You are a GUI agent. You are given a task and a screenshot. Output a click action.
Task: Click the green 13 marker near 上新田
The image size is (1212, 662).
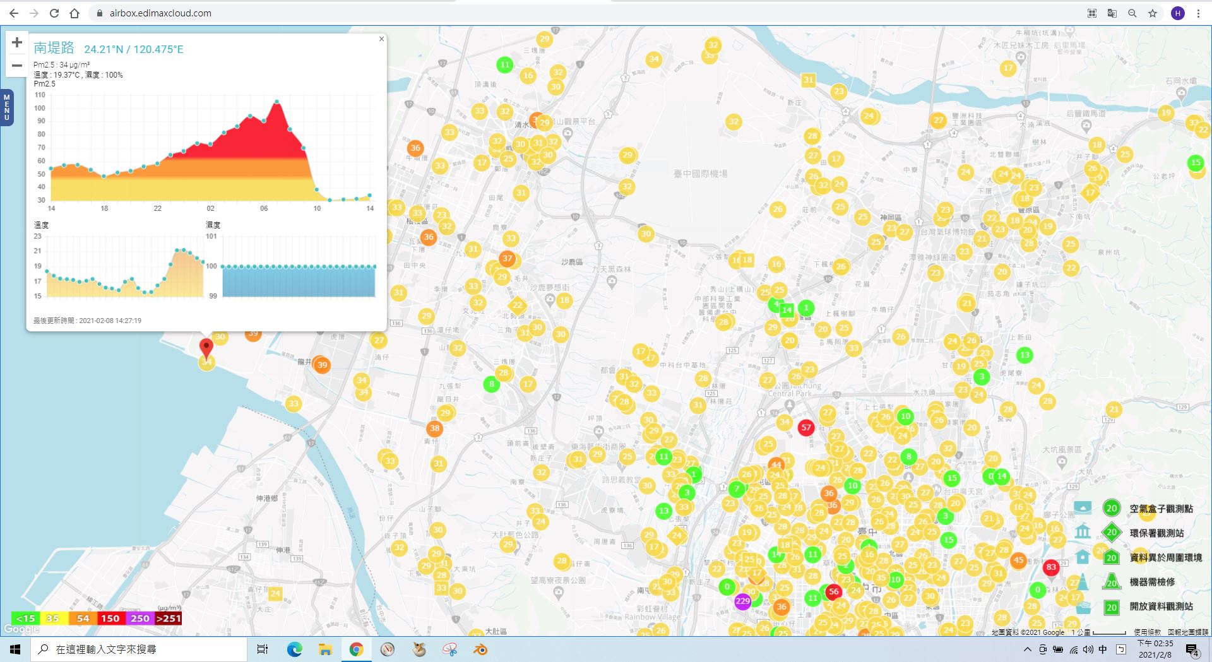[x=1025, y=355]
